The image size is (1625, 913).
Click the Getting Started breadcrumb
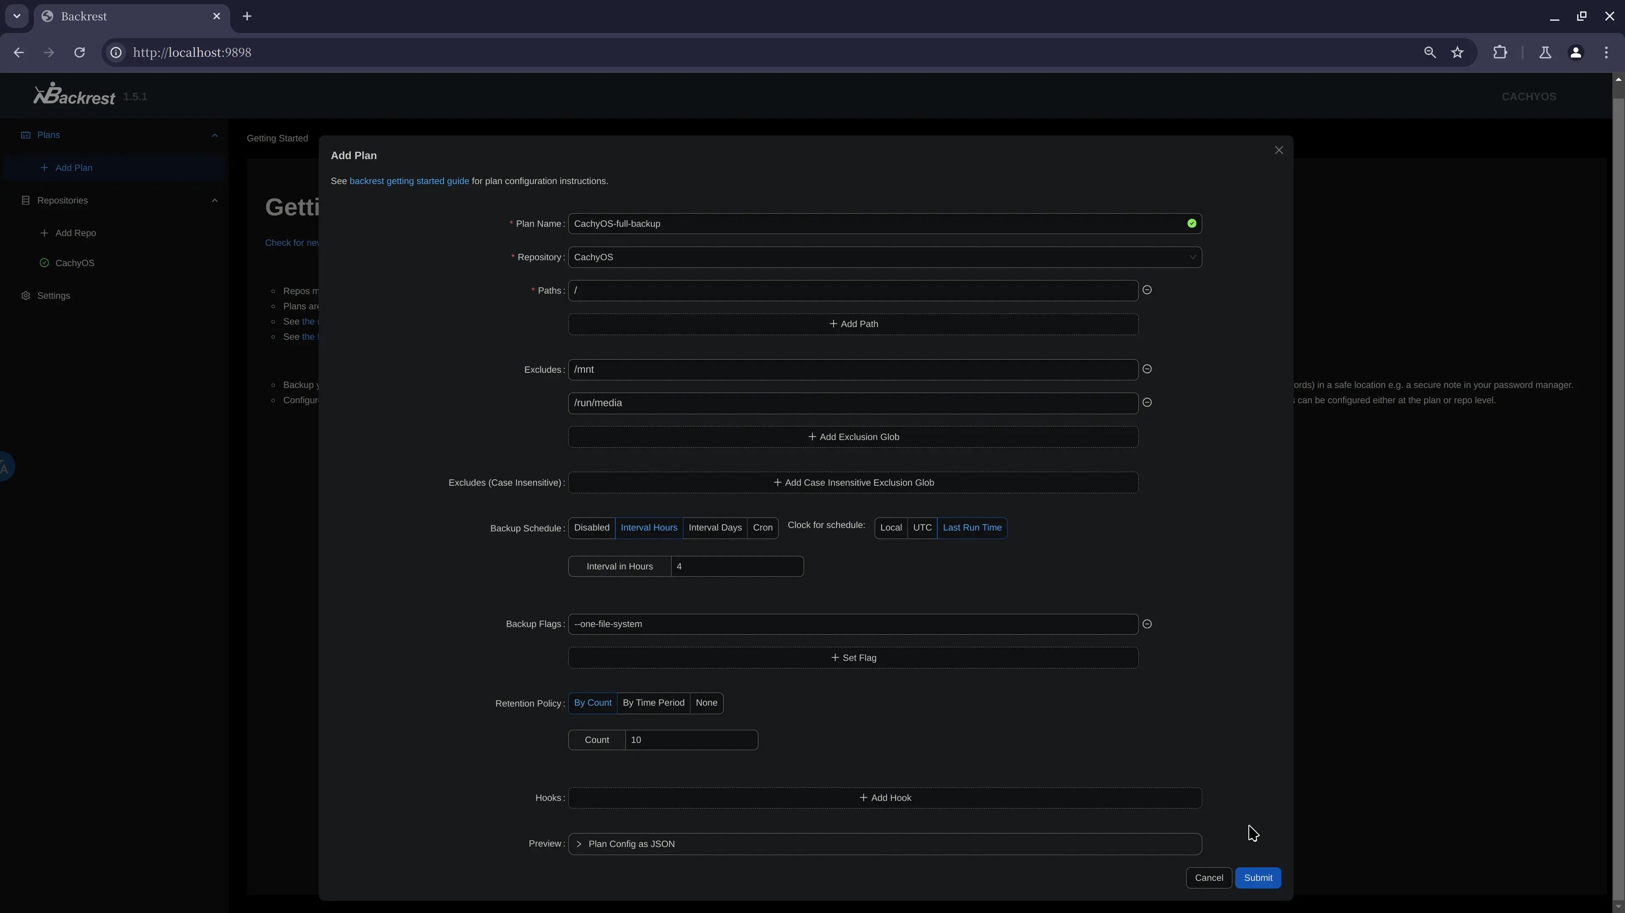pos(277,138)
